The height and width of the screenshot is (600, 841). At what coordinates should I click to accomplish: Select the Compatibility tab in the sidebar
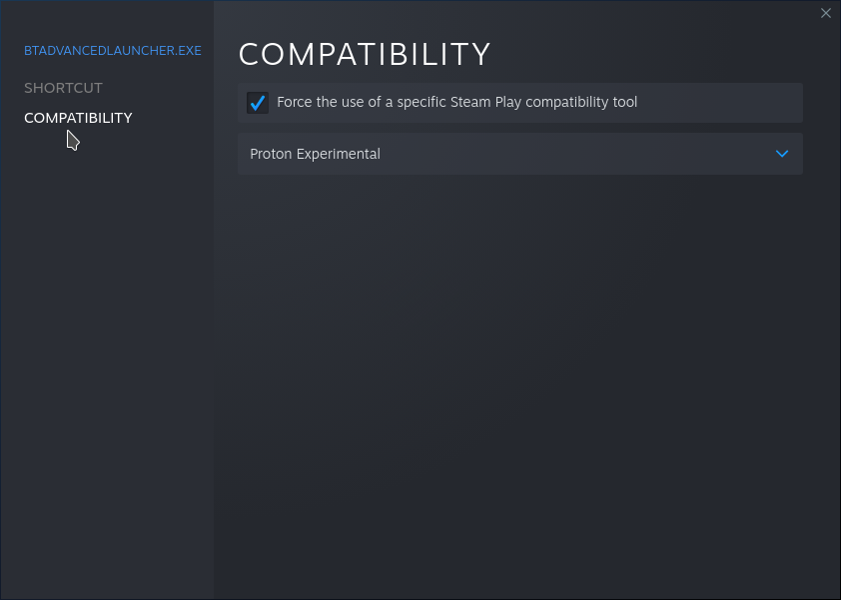point(78,118)
